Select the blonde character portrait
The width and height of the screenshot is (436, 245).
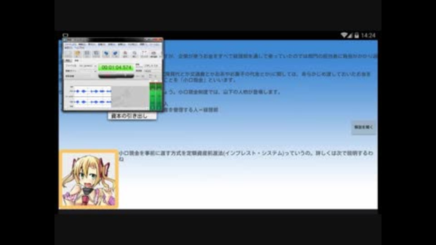89,180
